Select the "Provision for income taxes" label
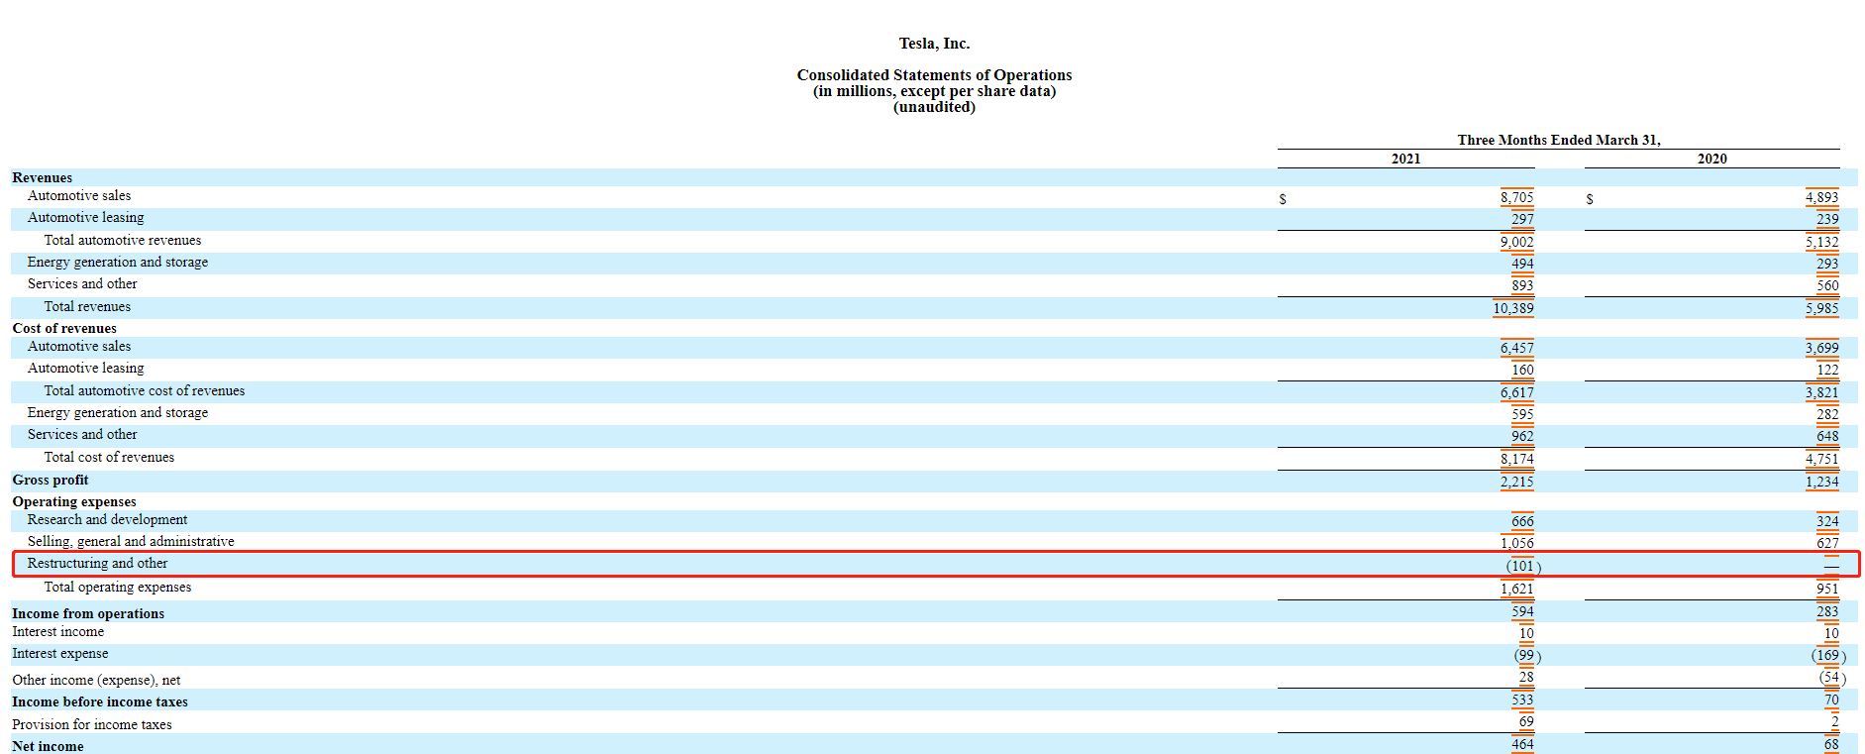The image size is (1865, 754). tap(92, 724)
